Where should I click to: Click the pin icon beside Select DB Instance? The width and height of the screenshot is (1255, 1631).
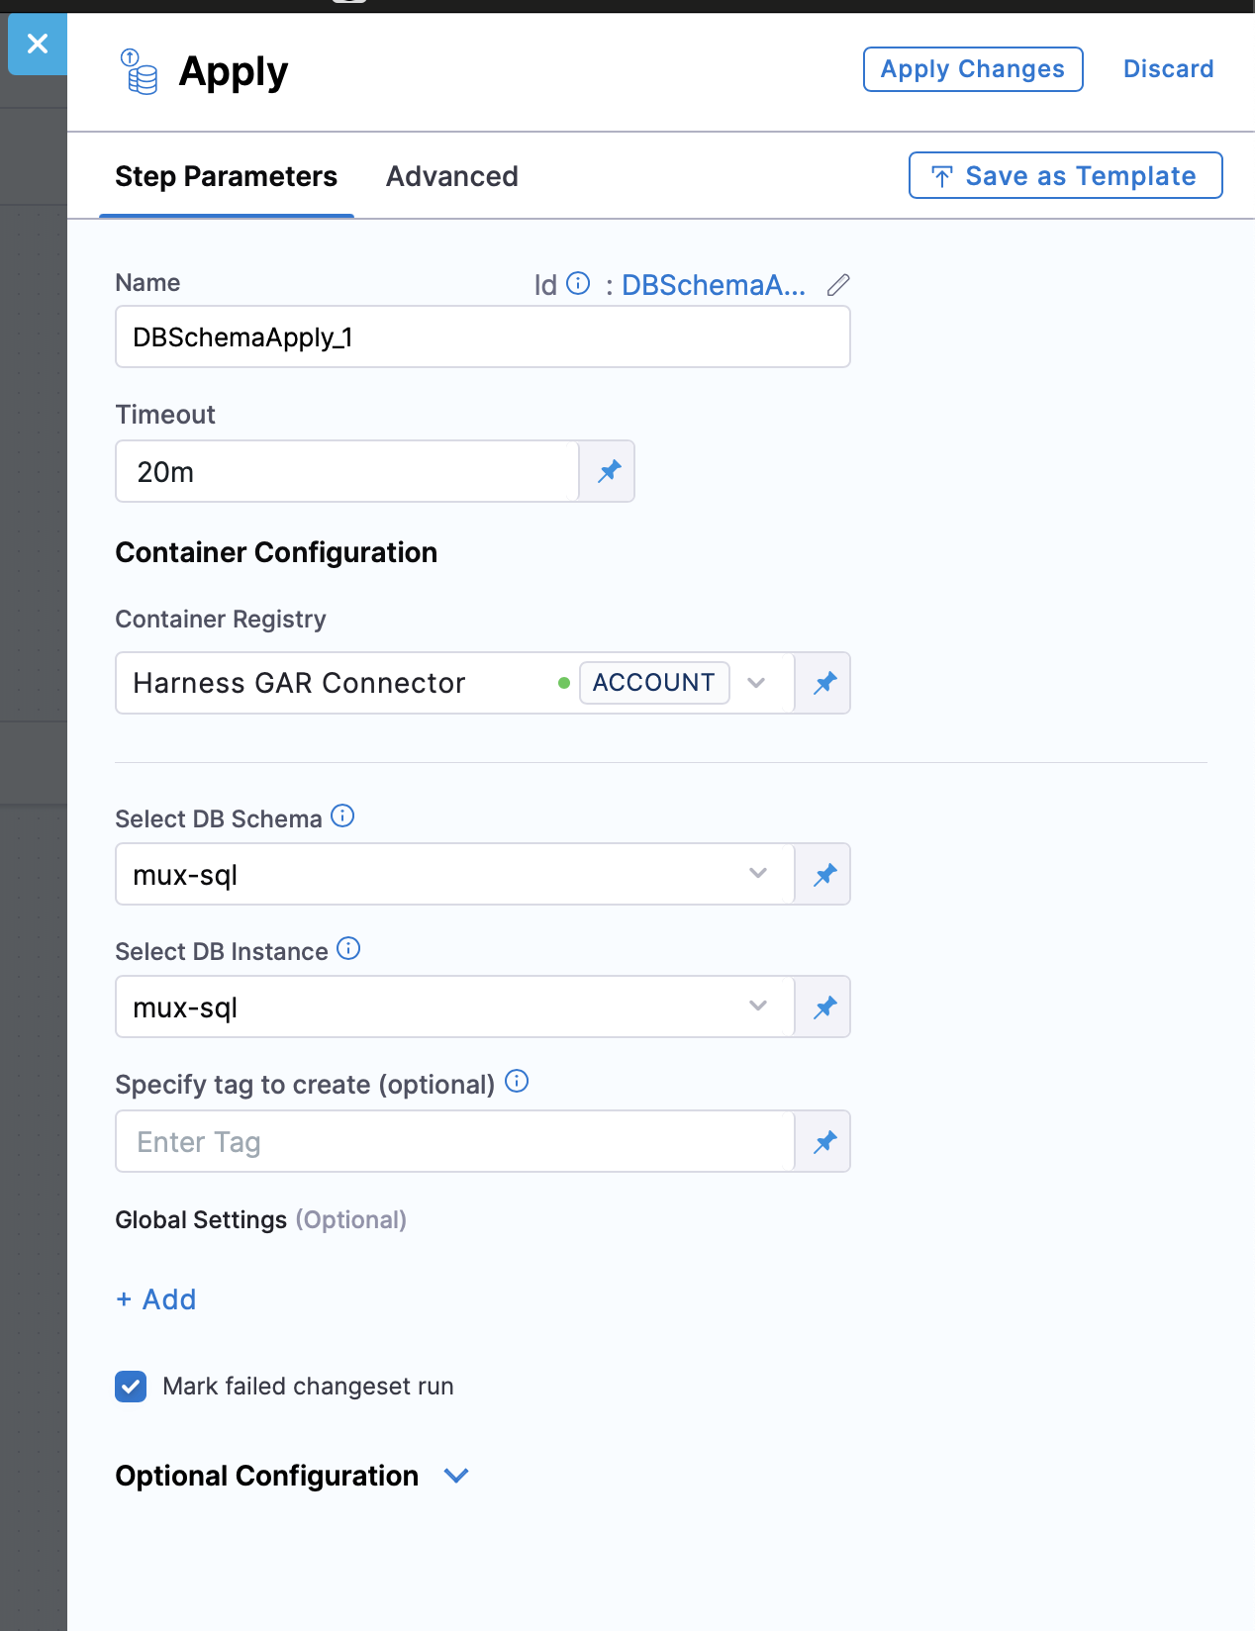click(824, 1007)
